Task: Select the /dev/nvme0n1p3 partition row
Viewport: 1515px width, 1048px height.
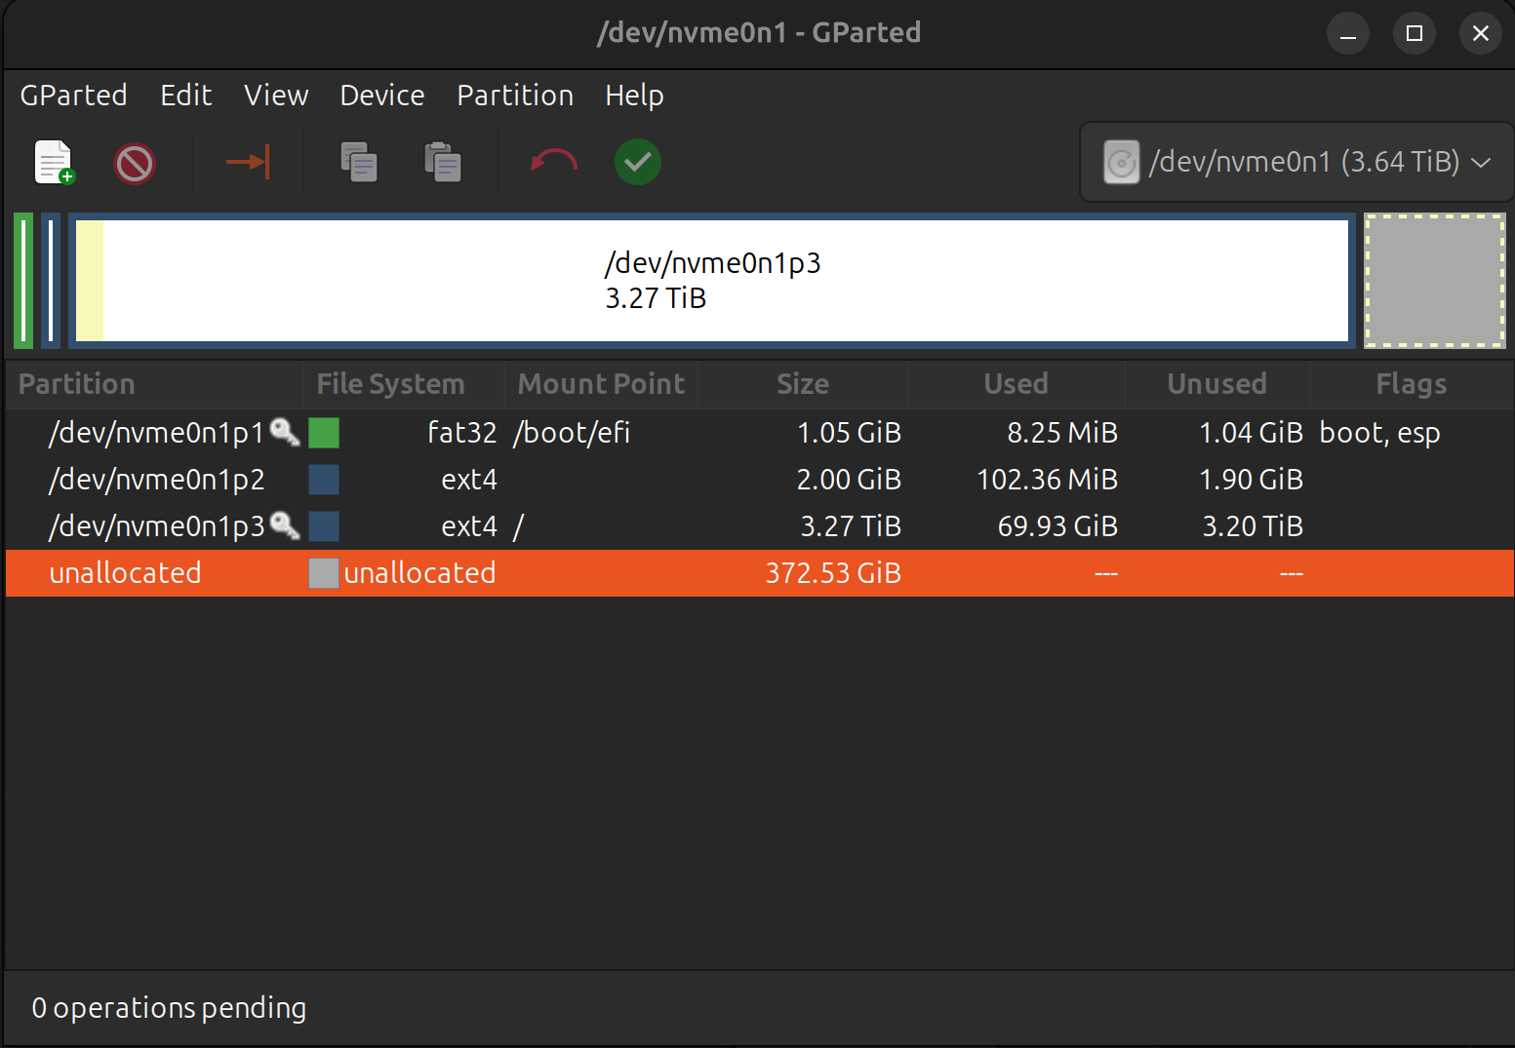Action: (x=759, y=526)
